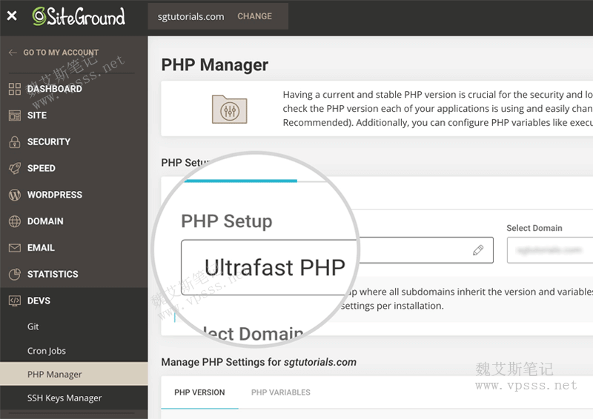Click the Email envelope icon
Viewport: 593px width, 419px height.
tap(15, 248)
